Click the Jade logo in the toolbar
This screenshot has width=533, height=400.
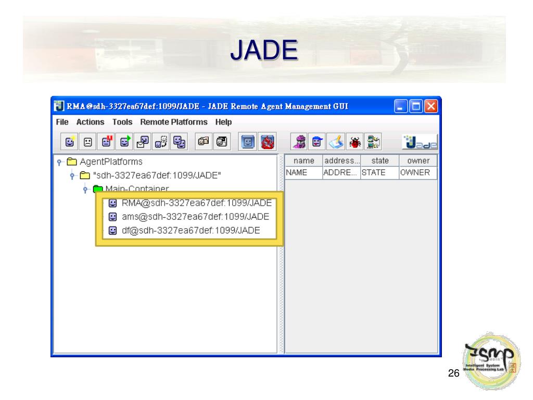tap(420, 142)
